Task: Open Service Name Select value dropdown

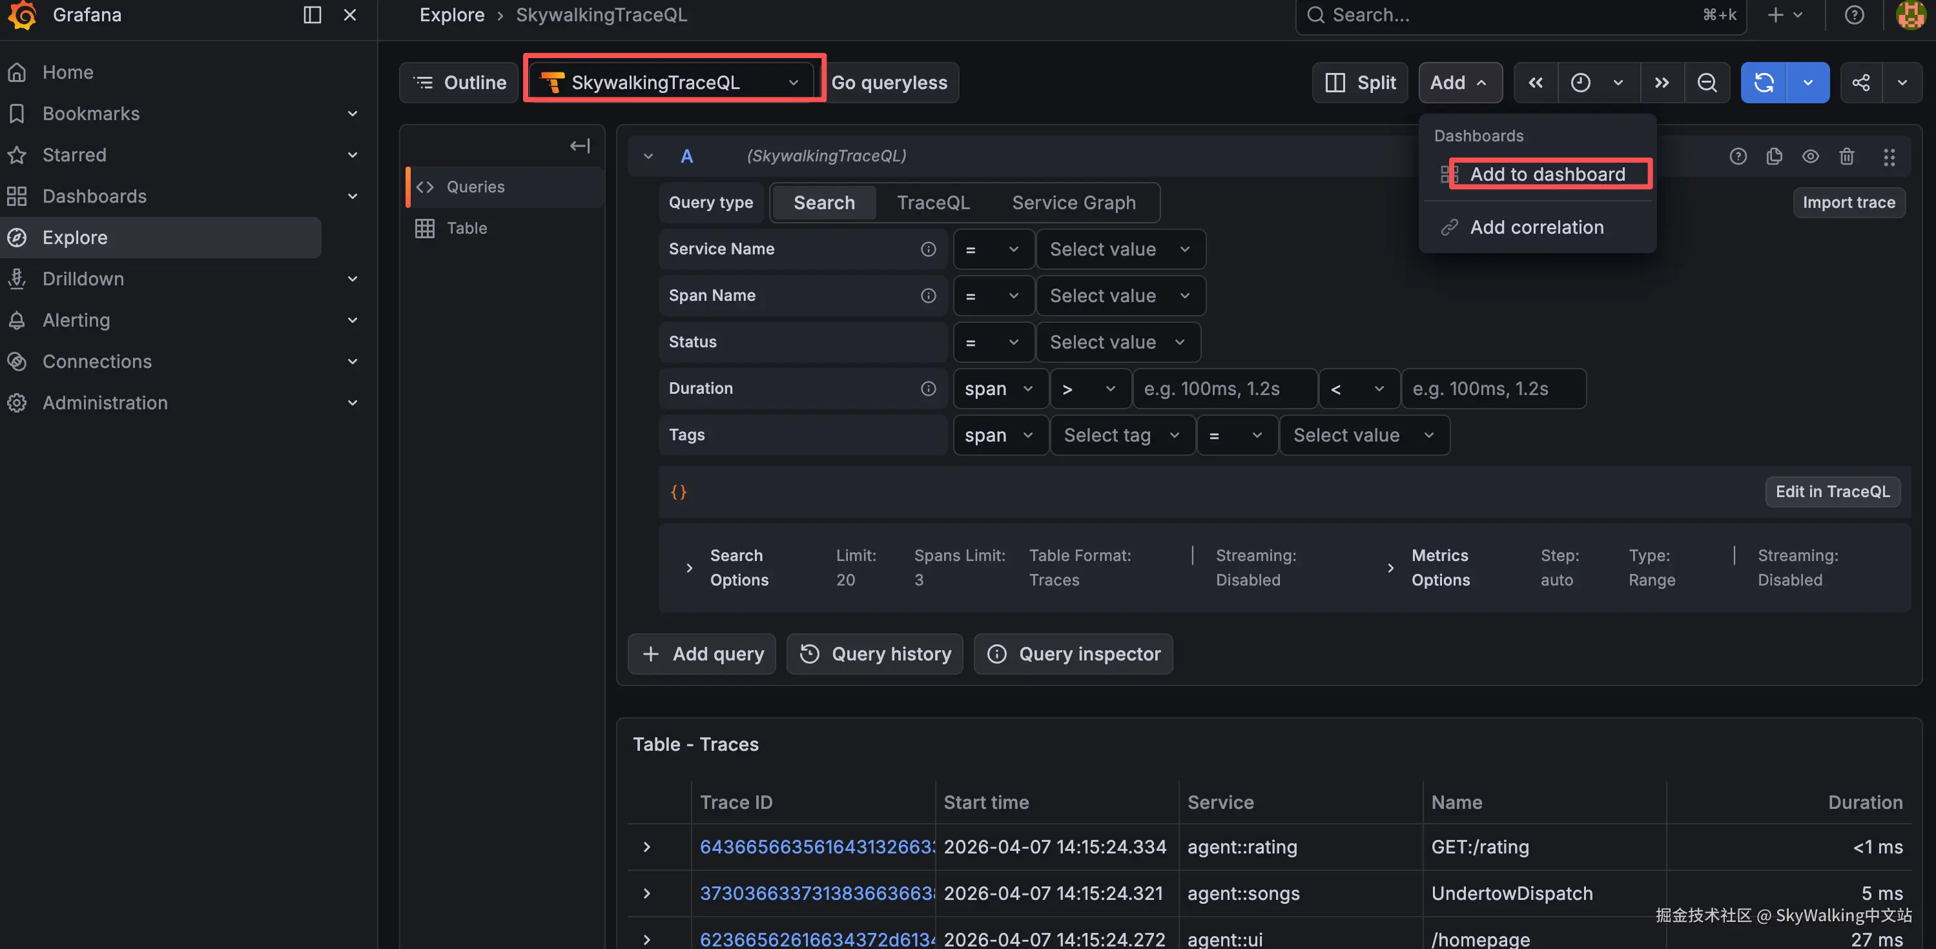Action: [1120, 249]
